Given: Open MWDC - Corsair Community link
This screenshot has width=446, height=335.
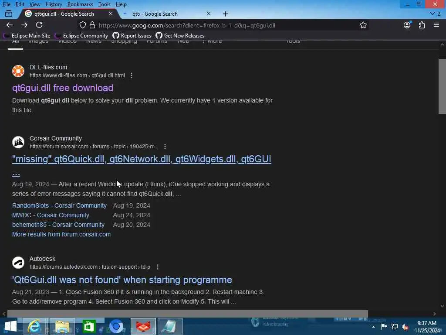Looking at the screenshot, I should click(51, 215).
